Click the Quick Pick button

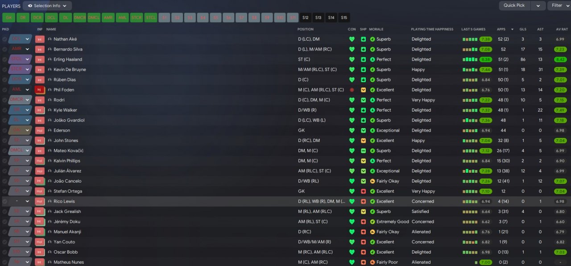click(x=515, y=6)
